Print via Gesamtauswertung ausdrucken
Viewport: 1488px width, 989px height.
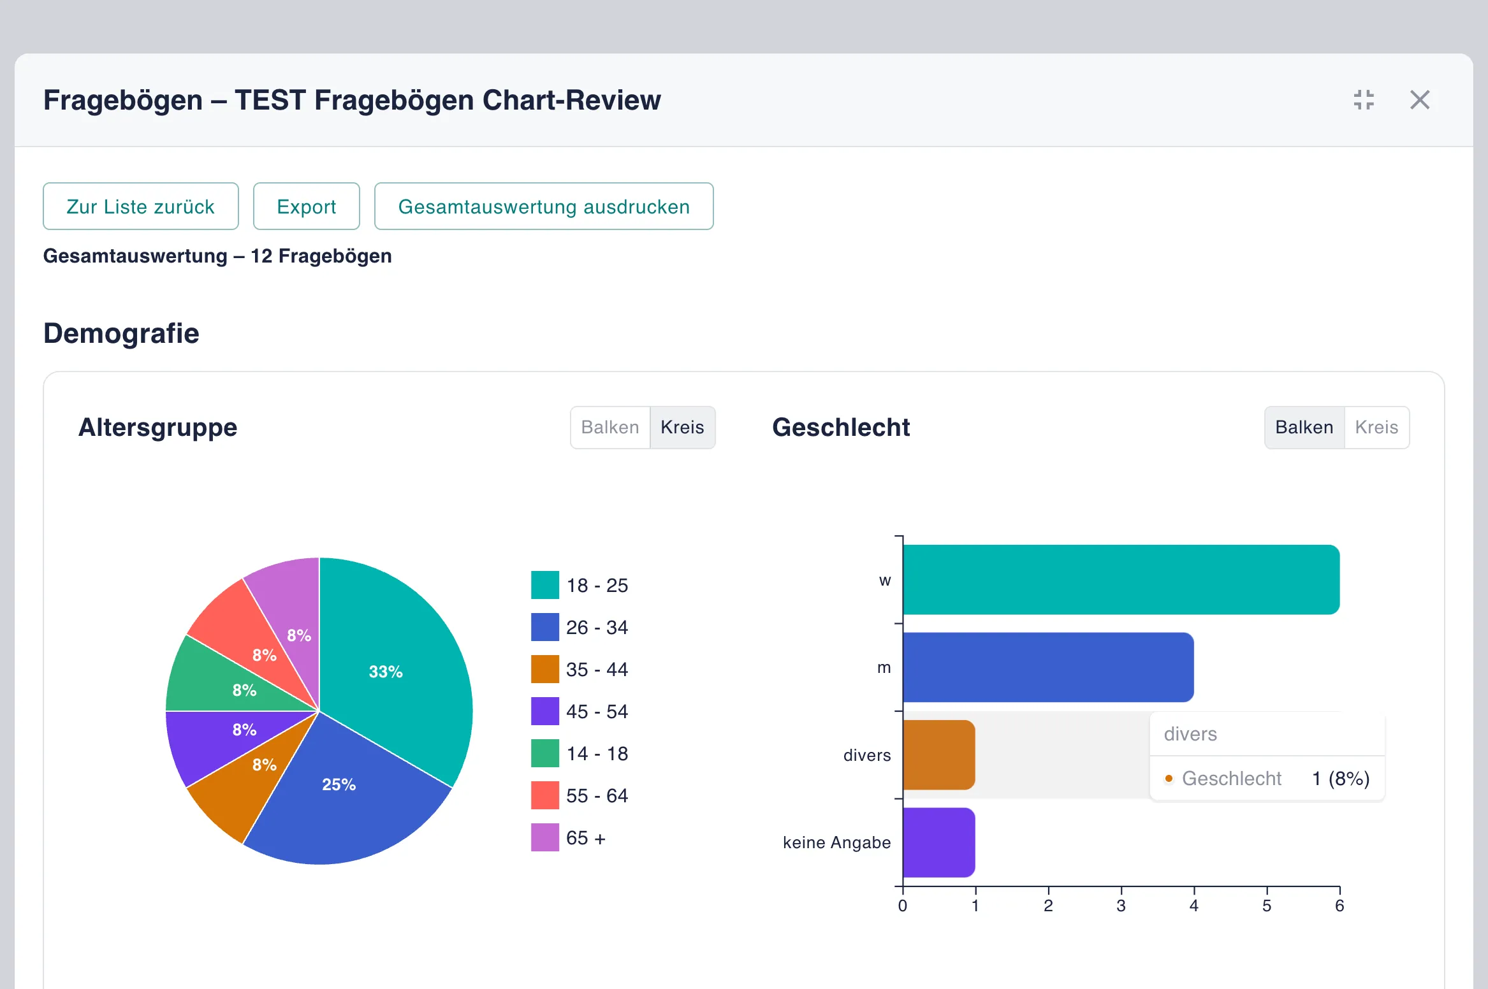(x=544, y=206)
